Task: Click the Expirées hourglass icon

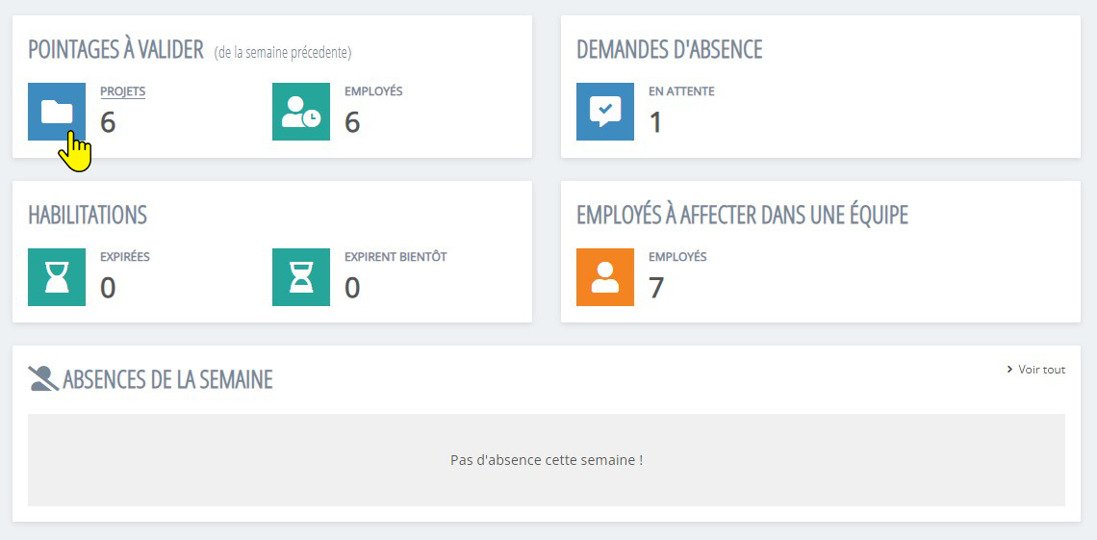Action: [57, 277]
